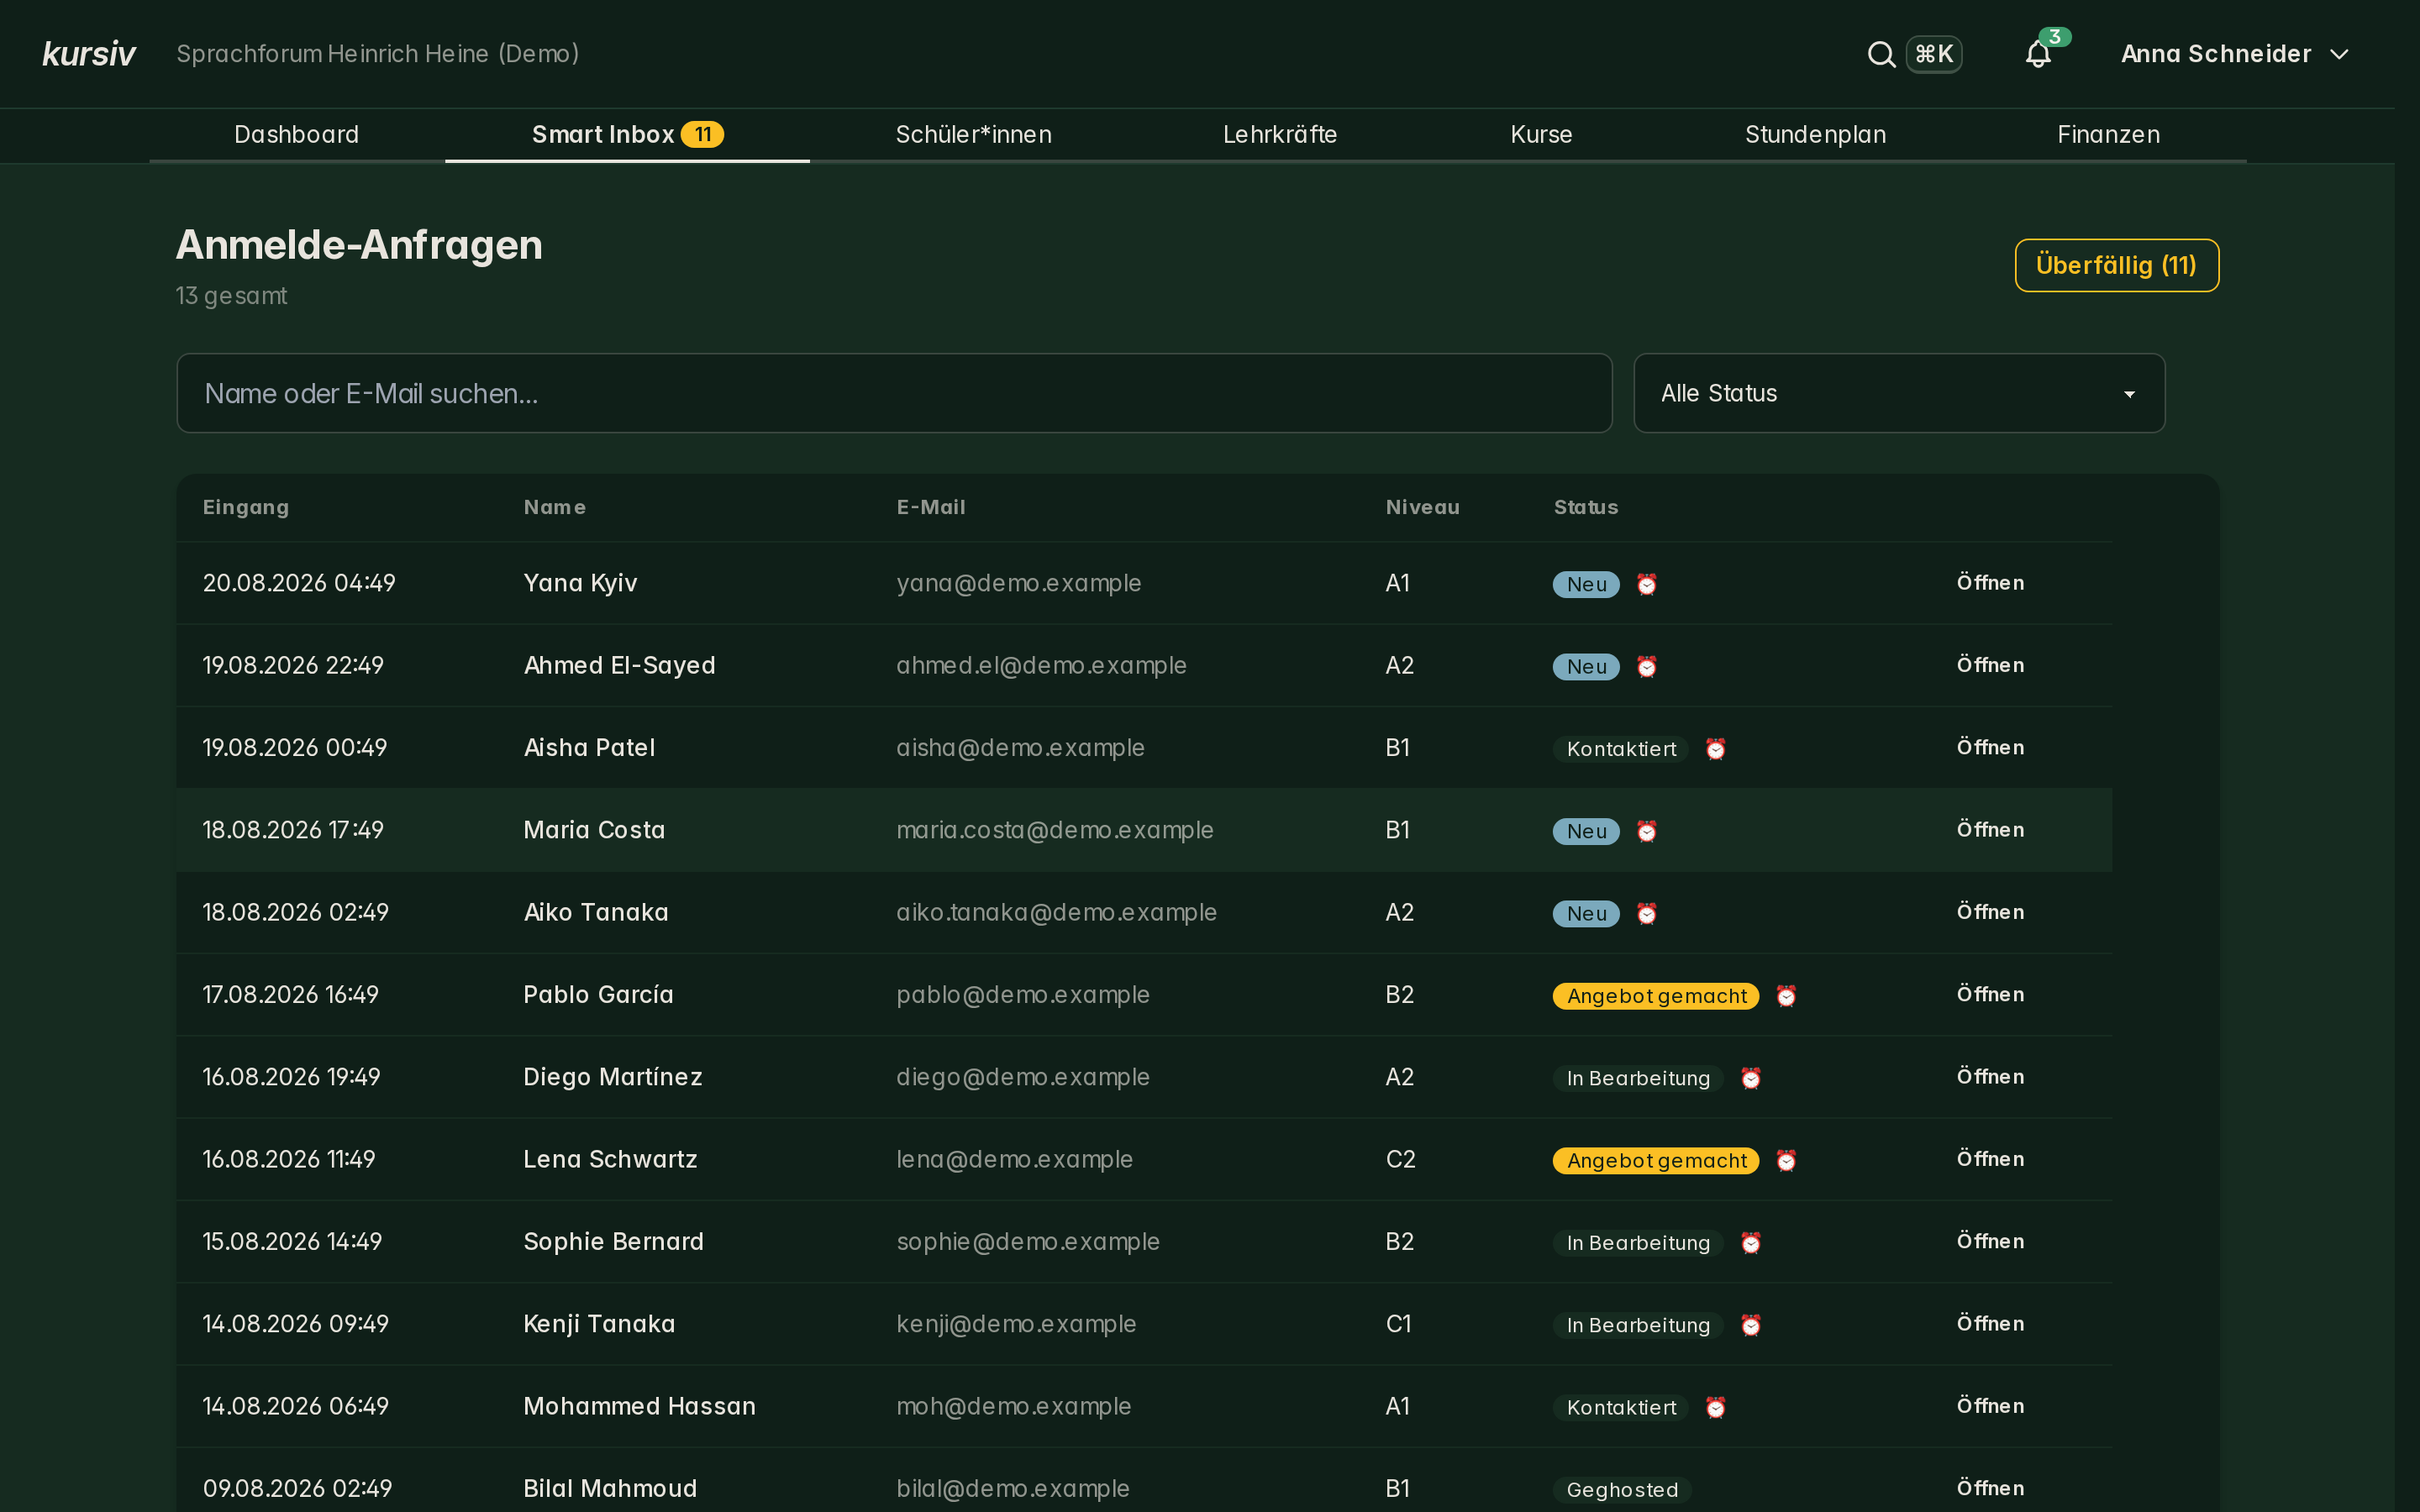Open the Finanzen tab
Image resolution: width=2420 pixels, height=1512 pixels.
2108,134
